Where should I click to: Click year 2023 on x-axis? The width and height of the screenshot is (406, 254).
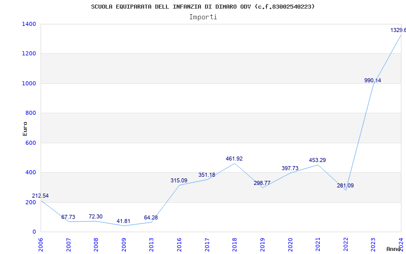point(373,245)
